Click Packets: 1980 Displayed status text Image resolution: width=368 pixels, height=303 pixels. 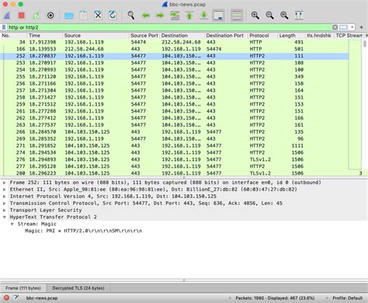click(x=275, y=298)
